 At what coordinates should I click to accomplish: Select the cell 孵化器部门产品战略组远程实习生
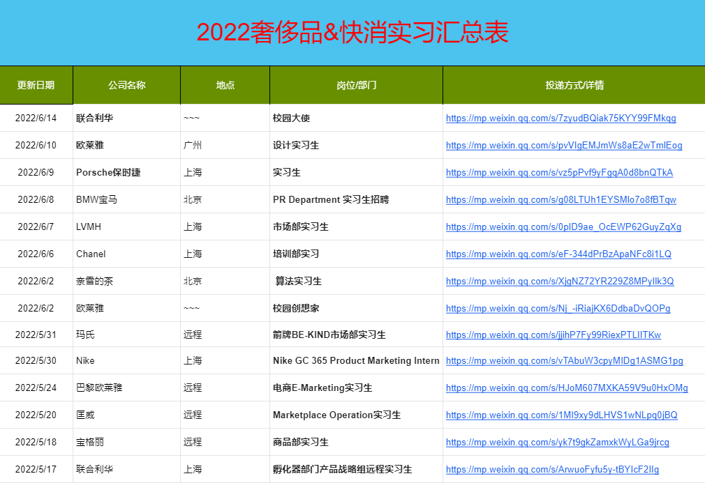357,470
